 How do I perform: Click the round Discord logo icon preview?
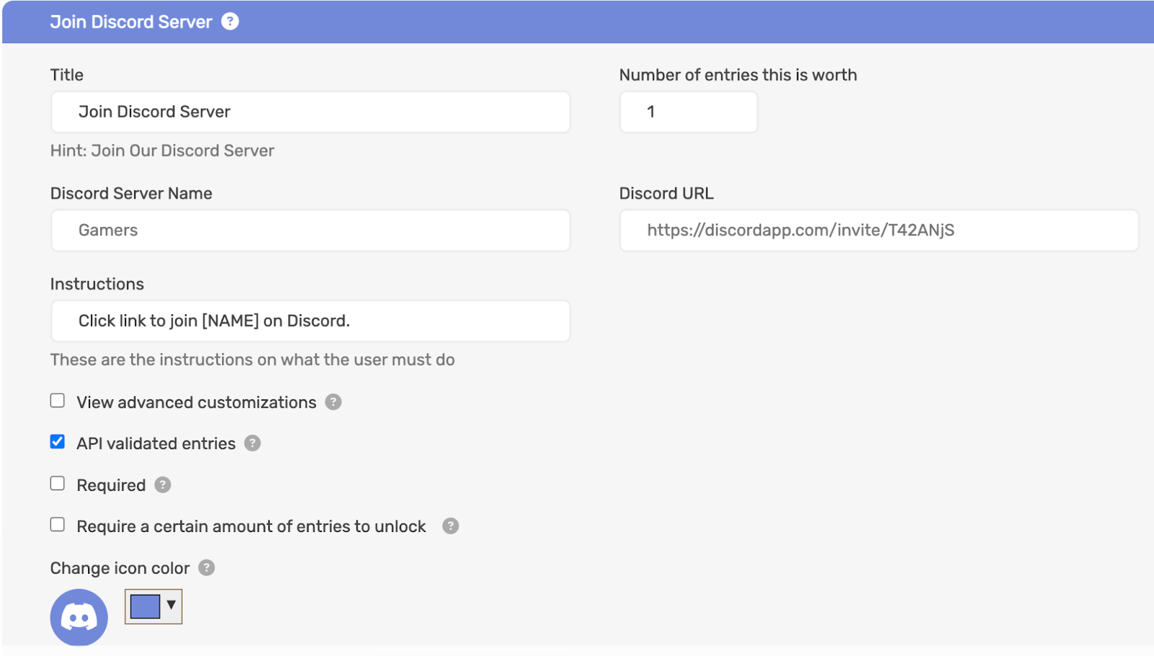point(79,618)
